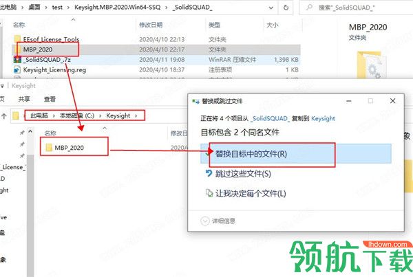Expand the address bar history dropdown
413x277 pixels.
pyautogui.click(x=271, y=8)
